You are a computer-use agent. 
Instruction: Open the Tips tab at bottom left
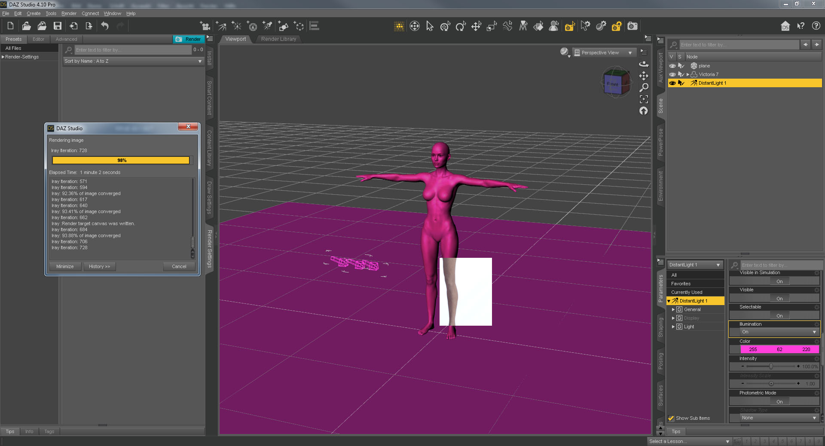pos(10,431)
